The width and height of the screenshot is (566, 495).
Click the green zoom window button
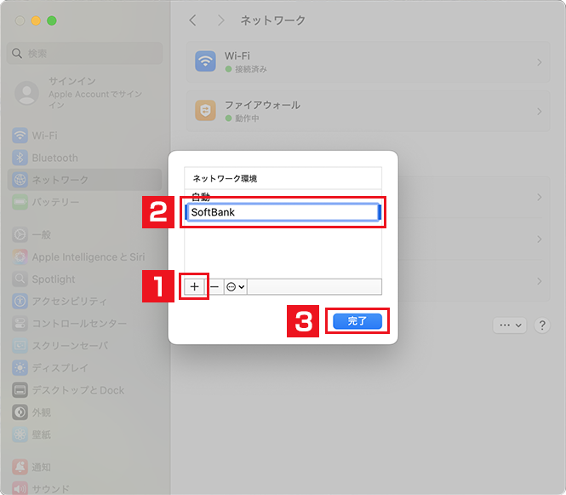(52, 20)
